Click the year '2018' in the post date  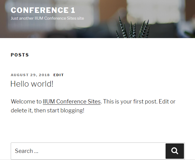(44, 75)
